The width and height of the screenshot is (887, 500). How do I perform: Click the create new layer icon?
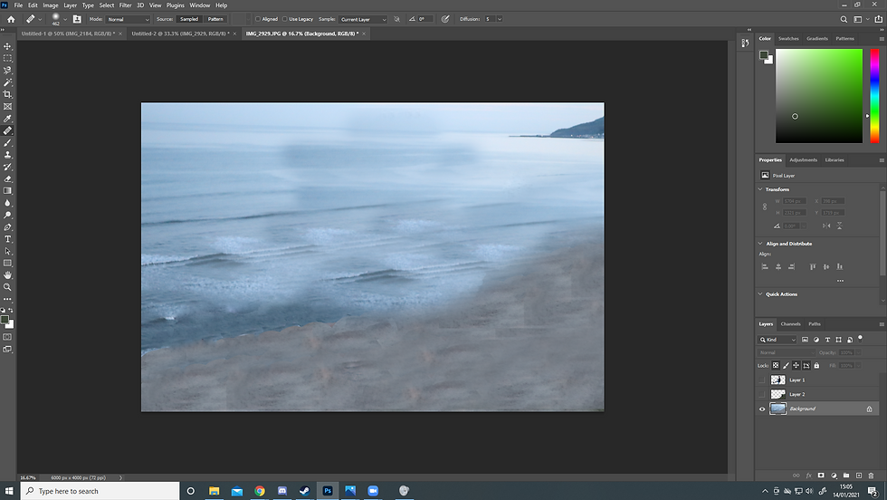pyautogui.click(x=858, y=475)
